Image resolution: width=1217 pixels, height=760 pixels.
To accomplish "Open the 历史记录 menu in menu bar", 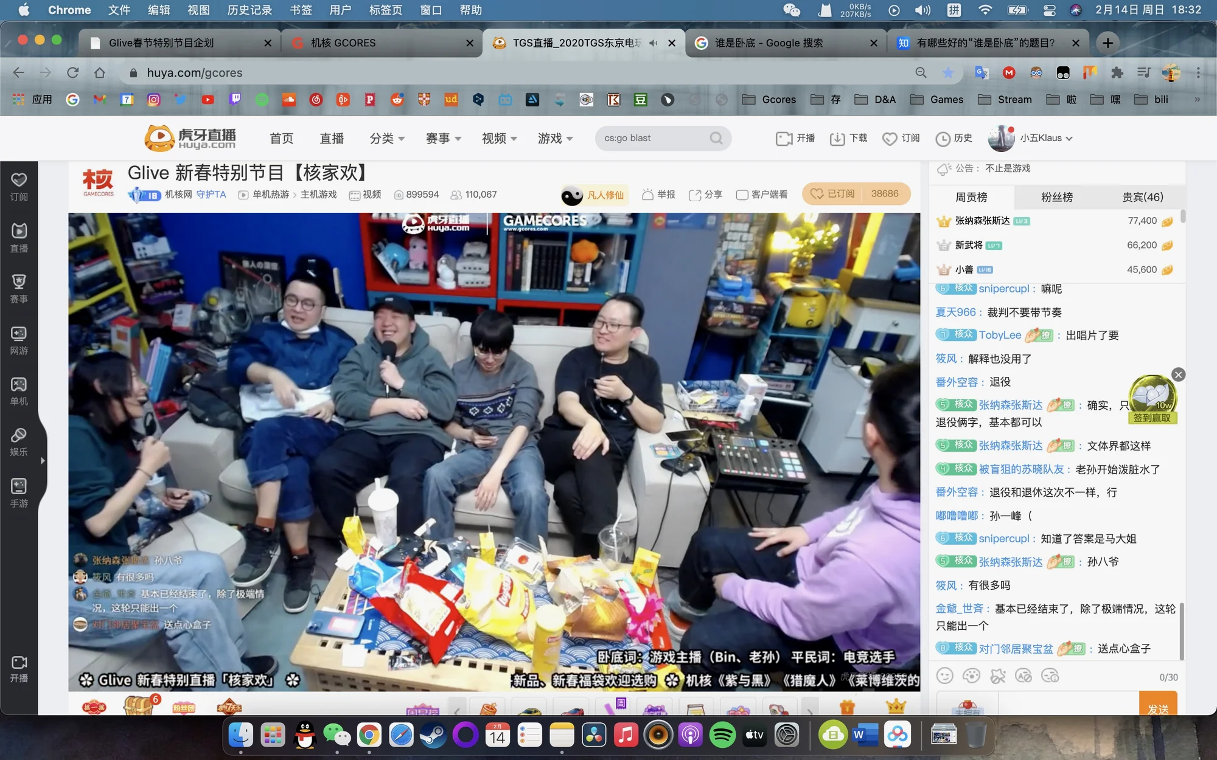I will (249, 10).
